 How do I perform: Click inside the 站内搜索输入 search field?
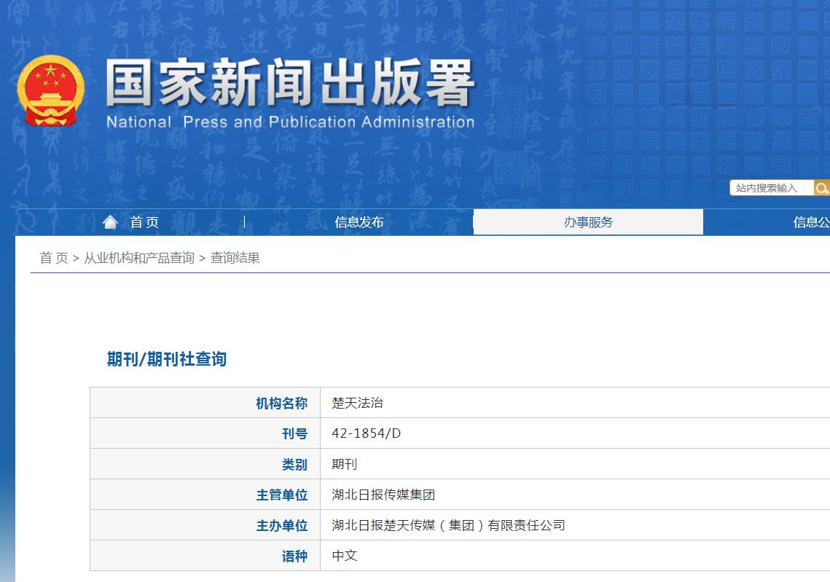coord(771,187)
